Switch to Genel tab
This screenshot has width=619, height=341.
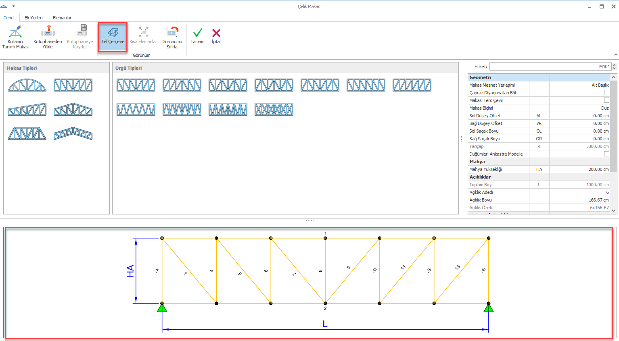point(9,18)
